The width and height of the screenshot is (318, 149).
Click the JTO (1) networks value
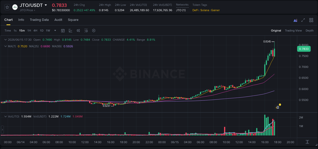click(181, 10)
